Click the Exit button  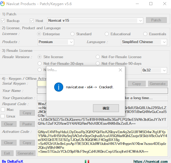click(7, 153)
